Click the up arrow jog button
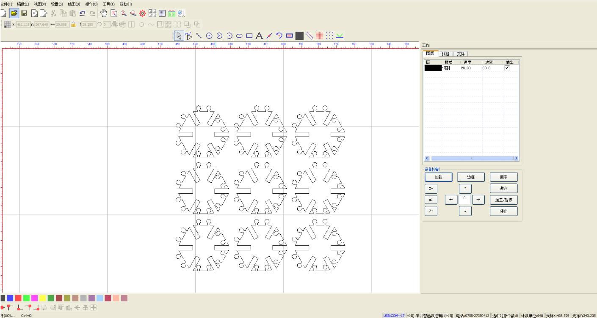The image size is (597, 318). coord(465,189)
